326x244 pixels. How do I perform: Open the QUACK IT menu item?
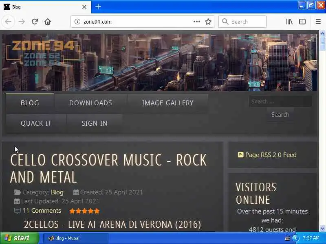click(x=36, y=123)
